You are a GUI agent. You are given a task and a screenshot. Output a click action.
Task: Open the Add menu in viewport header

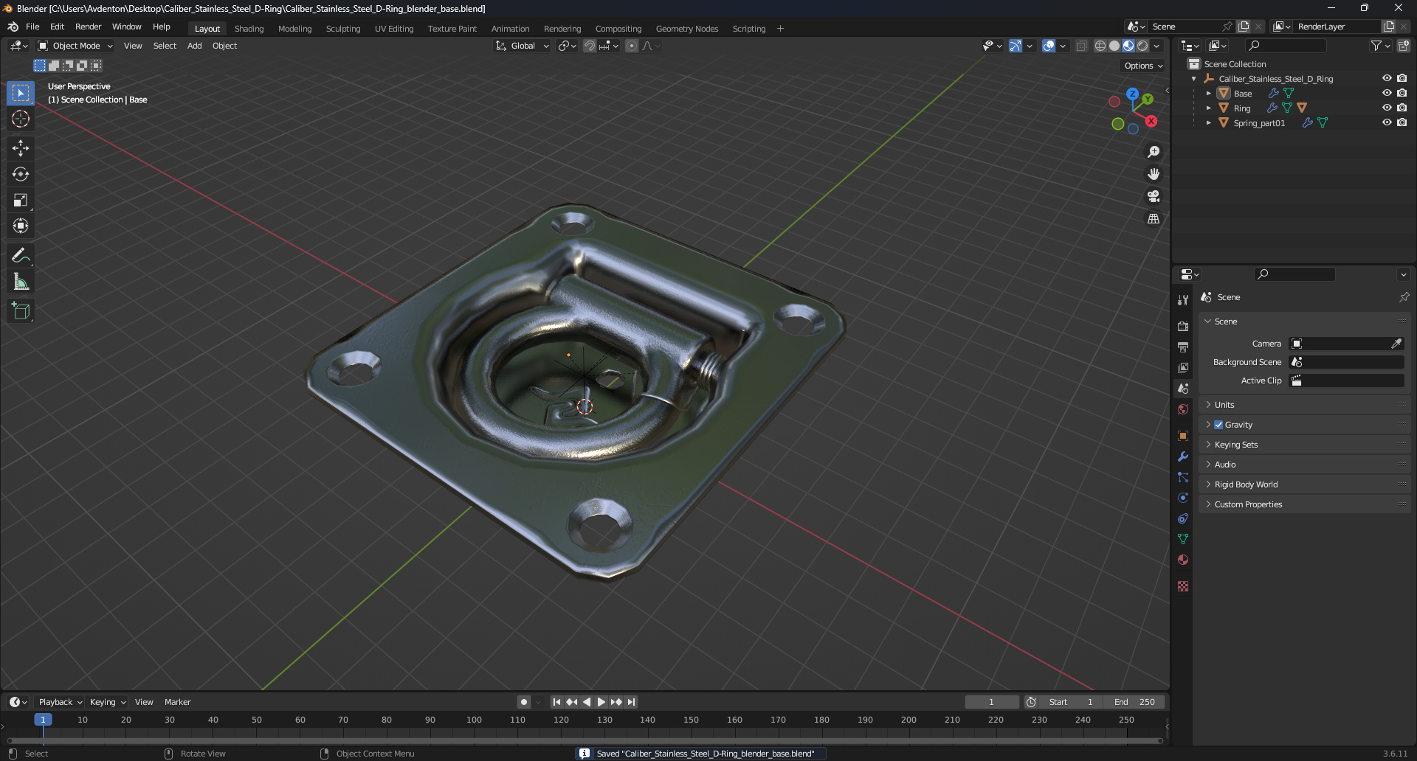[x=194, y=46]
